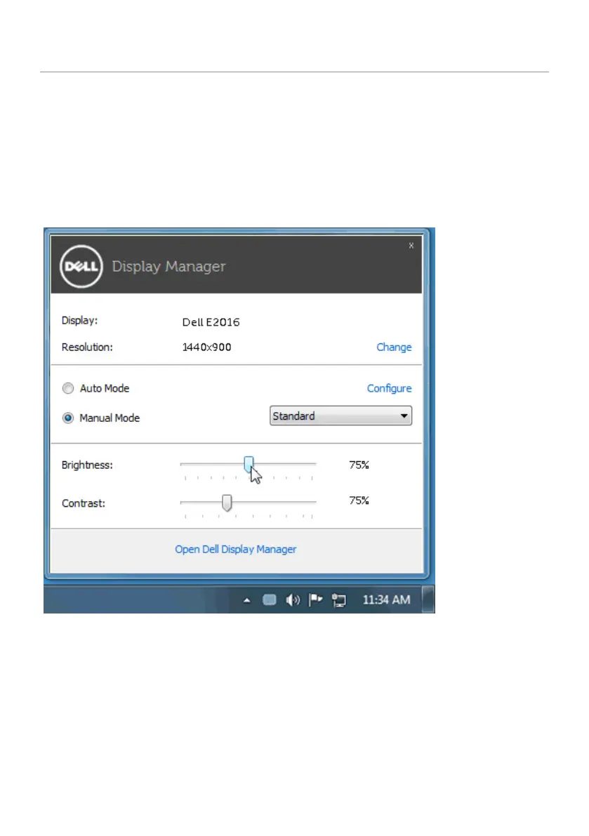Screen dimensions: 589x836
Task: Click the Contrast slider handle
Action: click(x=227, y=503)
